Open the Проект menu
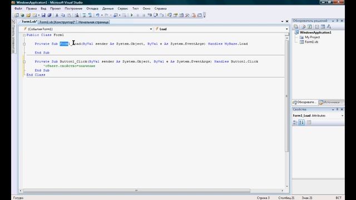 (56, 8)
